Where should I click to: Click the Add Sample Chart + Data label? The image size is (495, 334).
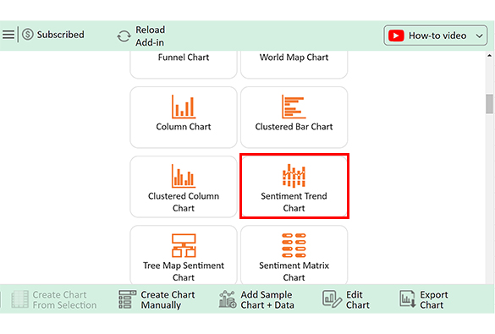(x=267, y=299)
